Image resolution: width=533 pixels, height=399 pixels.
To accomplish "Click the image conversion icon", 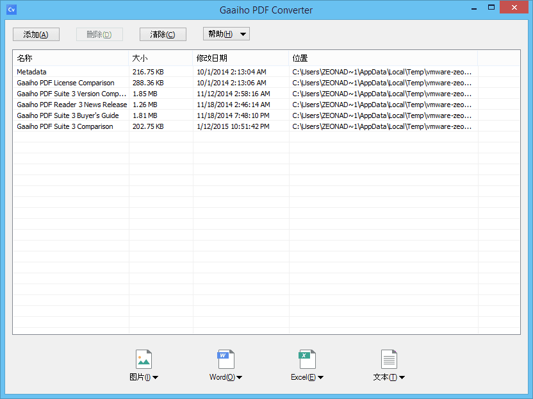I will [144, 359].
